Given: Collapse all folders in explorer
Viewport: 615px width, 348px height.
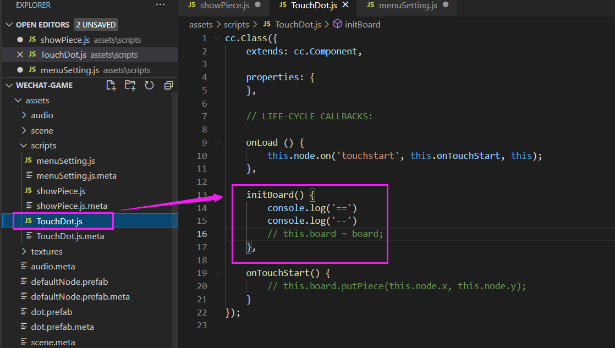Looking at the screenshot, I should [x=168, y=85].
